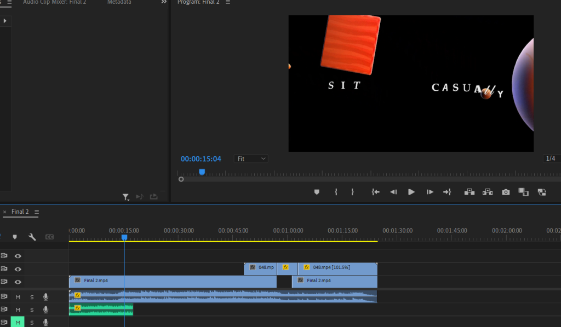
Task: Click 00:01:00:00 on the timeline ruler
Action: [x=288, y=231]
